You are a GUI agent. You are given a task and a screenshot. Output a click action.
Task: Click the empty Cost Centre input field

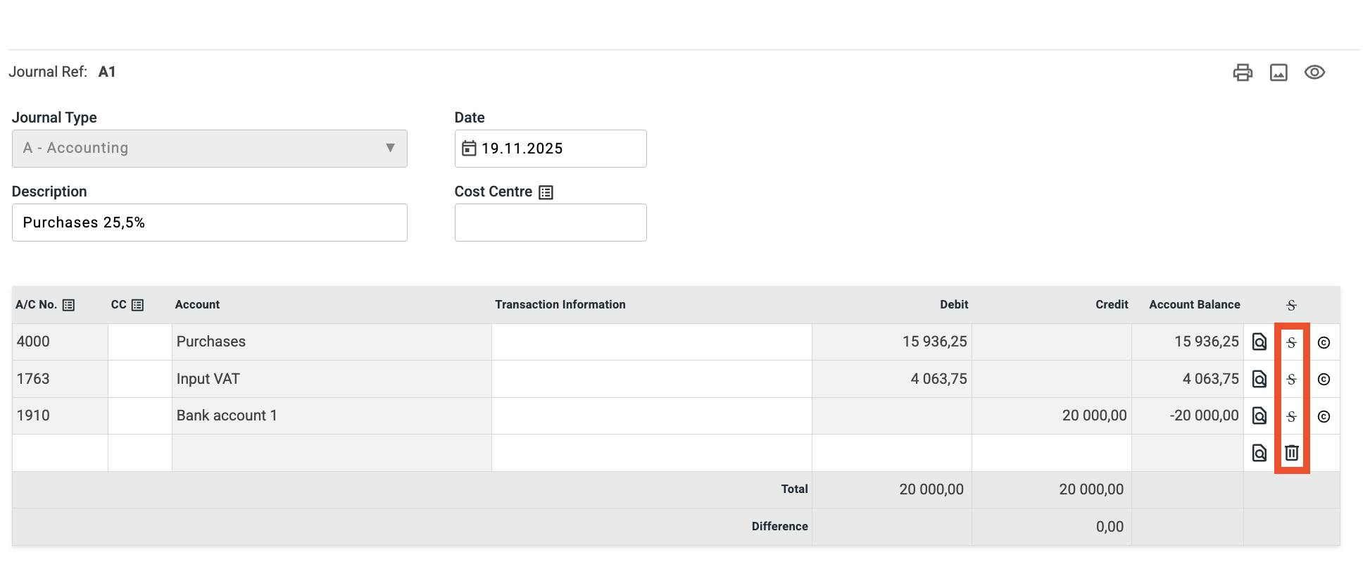(550, 223)
